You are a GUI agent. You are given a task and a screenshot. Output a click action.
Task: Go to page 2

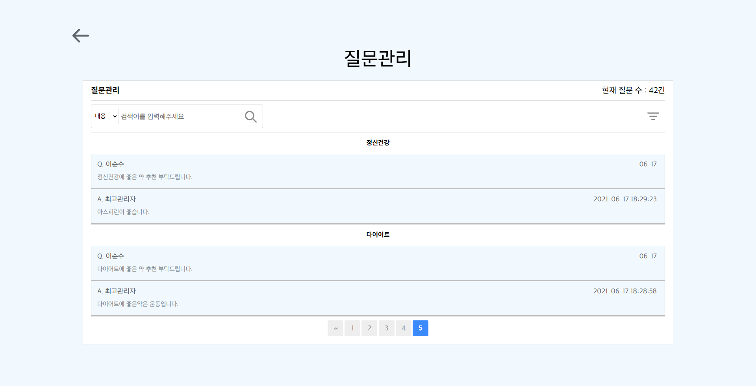tap(369, 328)
